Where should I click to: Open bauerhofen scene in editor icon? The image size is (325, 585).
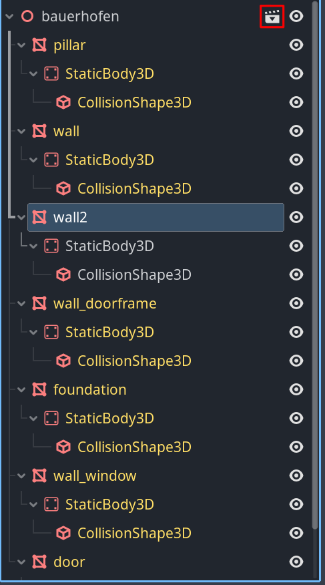[x=272, y=17]
